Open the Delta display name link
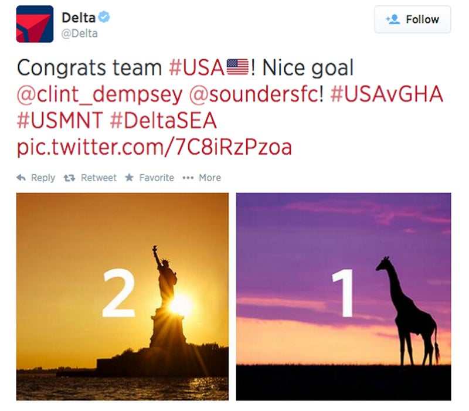The height and width of the screenshot is (411, 469). [79, 18]
